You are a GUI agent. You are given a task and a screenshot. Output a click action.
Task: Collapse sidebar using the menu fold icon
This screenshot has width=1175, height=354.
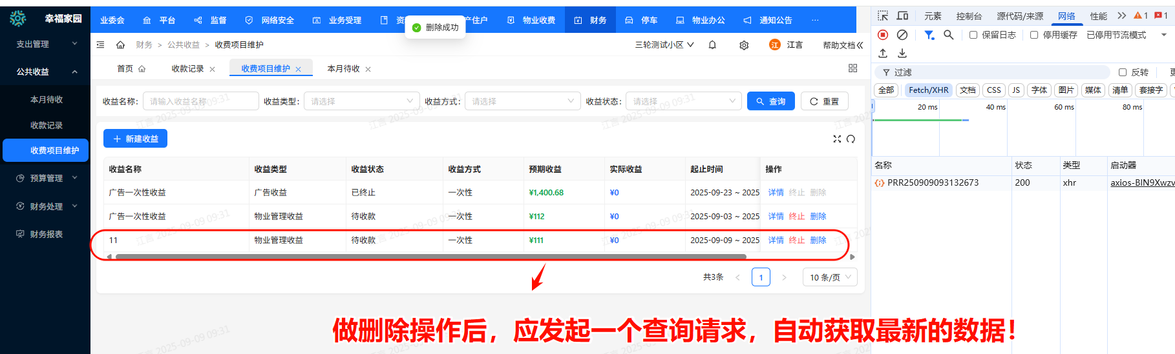(100, 45)
